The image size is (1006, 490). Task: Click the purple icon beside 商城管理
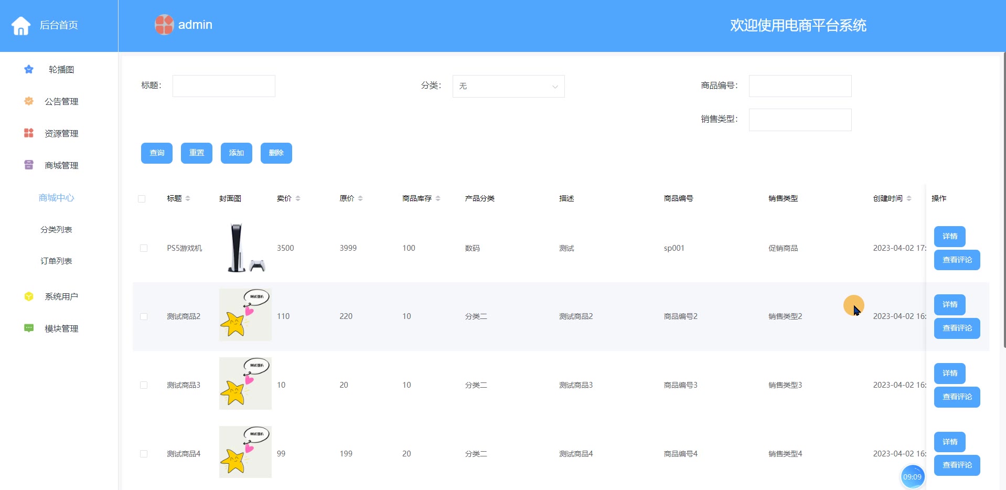pos(29,165)
